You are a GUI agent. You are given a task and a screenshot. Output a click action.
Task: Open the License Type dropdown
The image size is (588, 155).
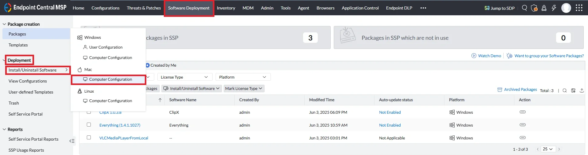coord(185,77)
